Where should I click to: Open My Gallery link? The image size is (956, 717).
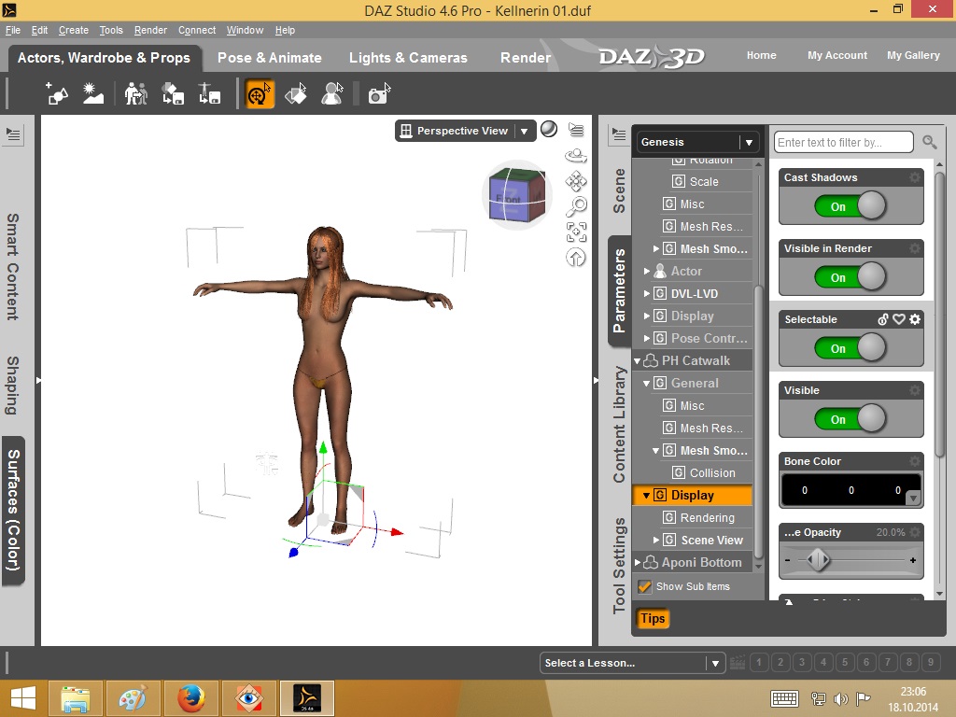tap(913, 55)
